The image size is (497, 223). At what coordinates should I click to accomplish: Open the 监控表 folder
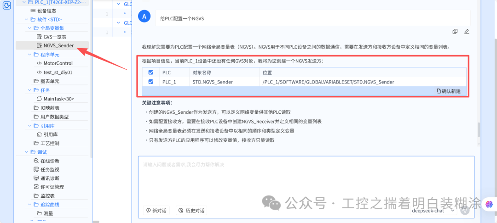[x=44, y=196]
